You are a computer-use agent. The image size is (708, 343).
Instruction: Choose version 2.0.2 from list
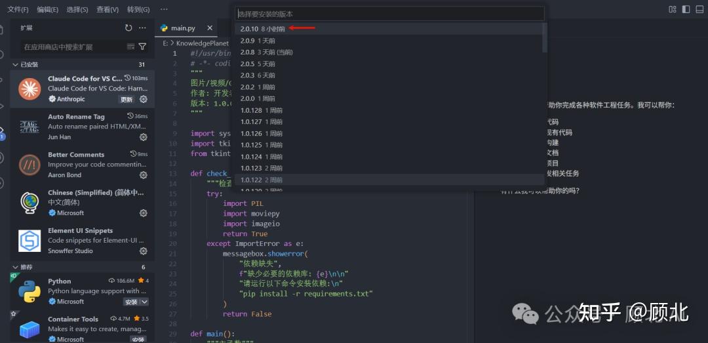(x=388, y=87)
